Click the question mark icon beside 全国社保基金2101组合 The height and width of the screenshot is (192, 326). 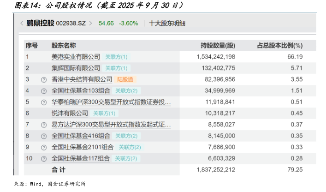click(44, 147)
